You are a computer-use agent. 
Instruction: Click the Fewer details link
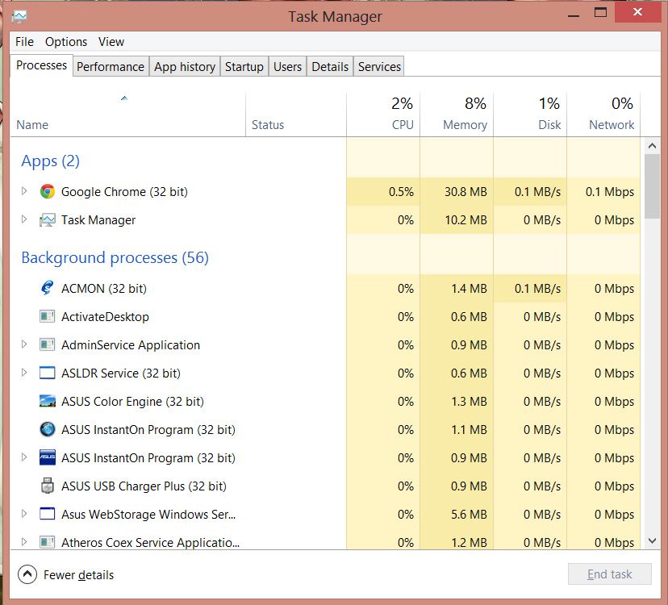78,574
